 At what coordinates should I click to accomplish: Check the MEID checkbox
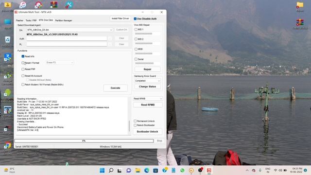click(136, 49)
